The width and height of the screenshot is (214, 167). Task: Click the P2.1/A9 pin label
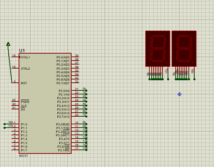[x=64, y=94]
